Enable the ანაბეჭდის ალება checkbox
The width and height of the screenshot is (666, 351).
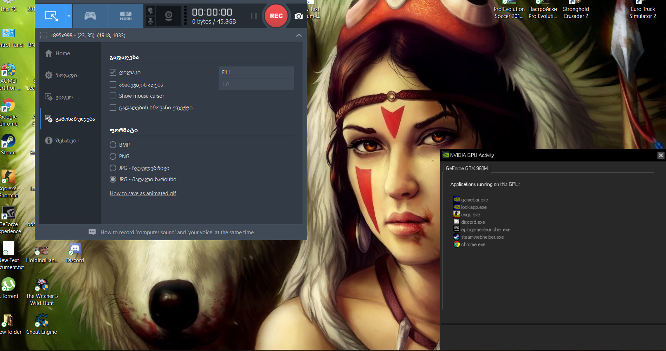pyautogui.click(x=113, y=85)
